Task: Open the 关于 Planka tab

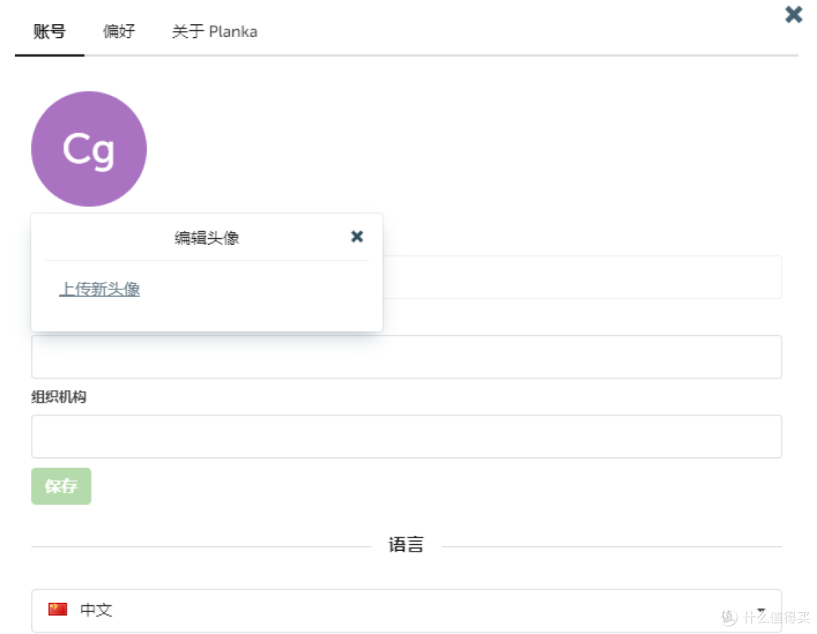Action: (214, 31)
